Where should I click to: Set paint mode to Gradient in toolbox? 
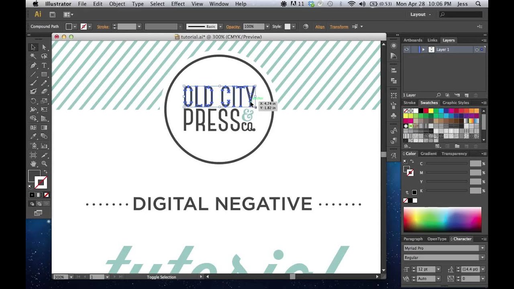(x=39, y=195)
